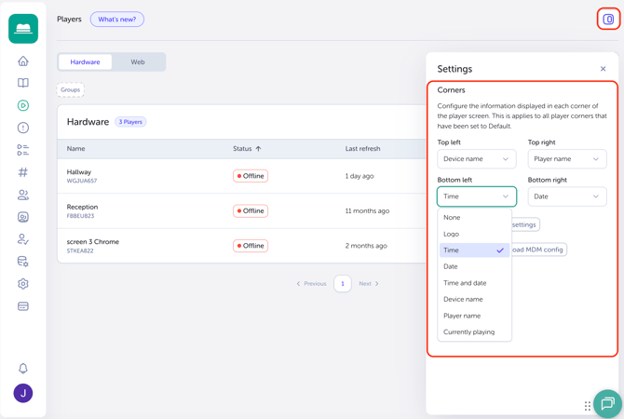Open the Top left Device name dropdown
This screenshot has width=624, height=419.
pyautogui.click(x=476, y=159)
